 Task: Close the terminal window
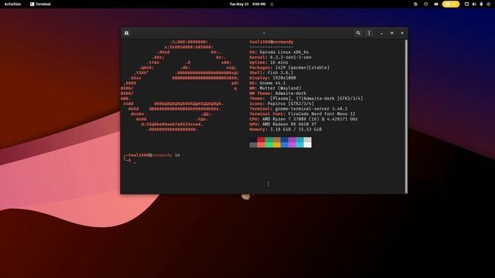(x=402, y=33)
